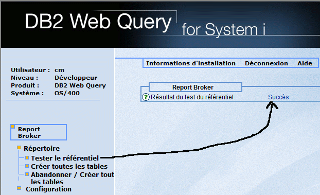Open the Configuration section label
320x195 pixels.
click(48, 189)
